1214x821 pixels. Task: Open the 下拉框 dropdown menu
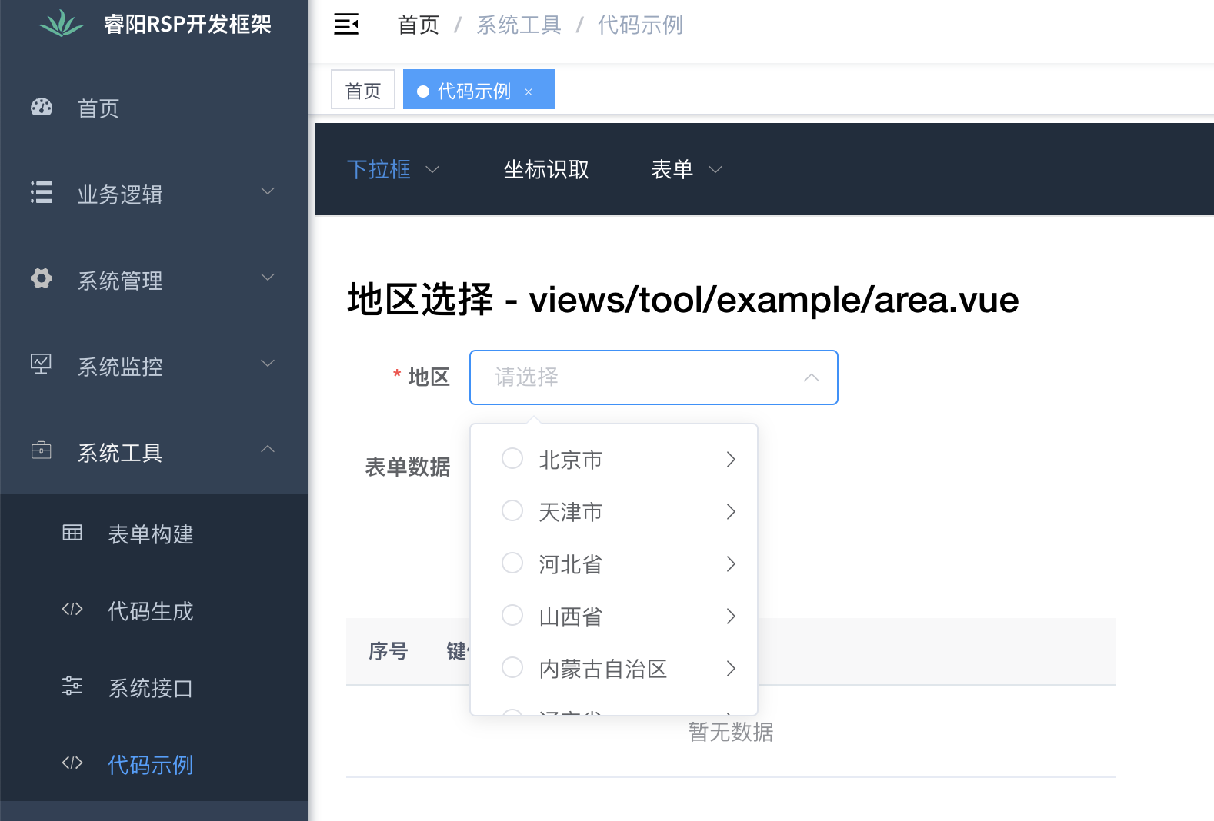coord(392,169)
